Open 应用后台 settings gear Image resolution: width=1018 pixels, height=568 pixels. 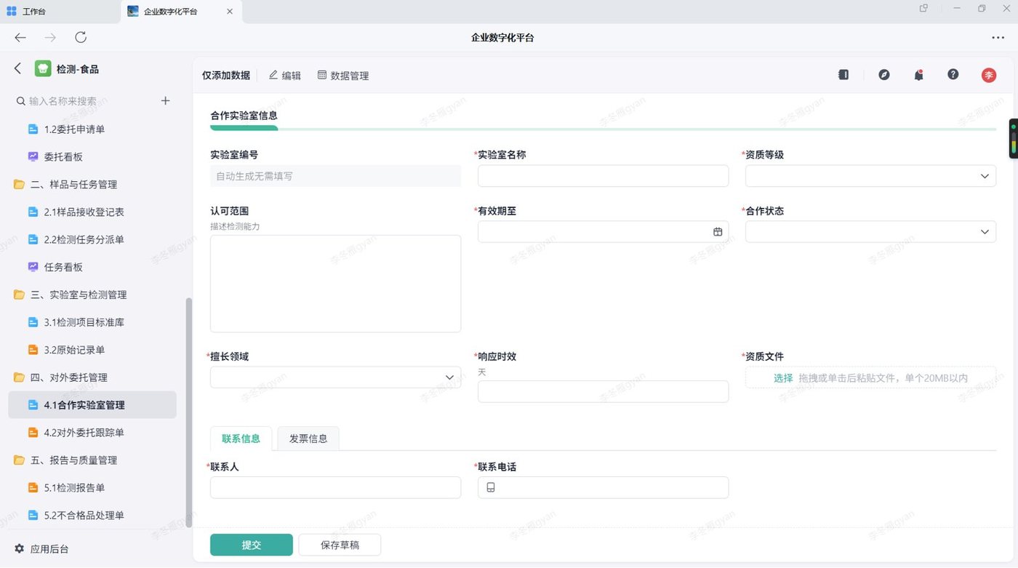click(20, 549)
